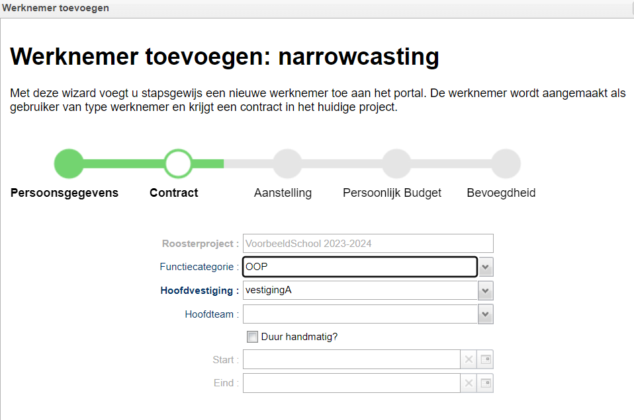Expand the Functiecategorie dropdown arrow
This screenshot has height=420, width=634.
click(486, 267)
